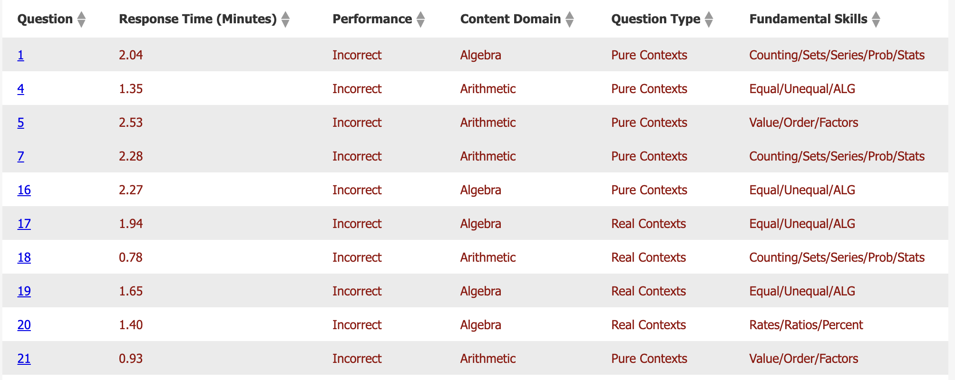Open question 17 link

click(x=24, y=224)
